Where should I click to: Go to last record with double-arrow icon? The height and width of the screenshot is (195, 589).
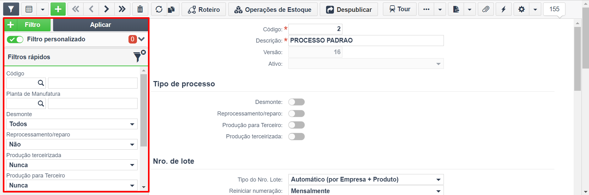click(122, 9)
